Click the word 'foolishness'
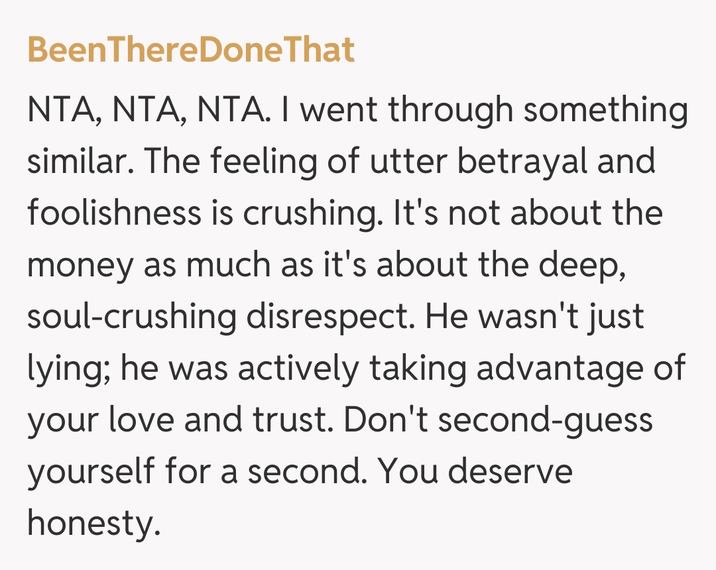The image size is (716, 570). tap(113, 213)
